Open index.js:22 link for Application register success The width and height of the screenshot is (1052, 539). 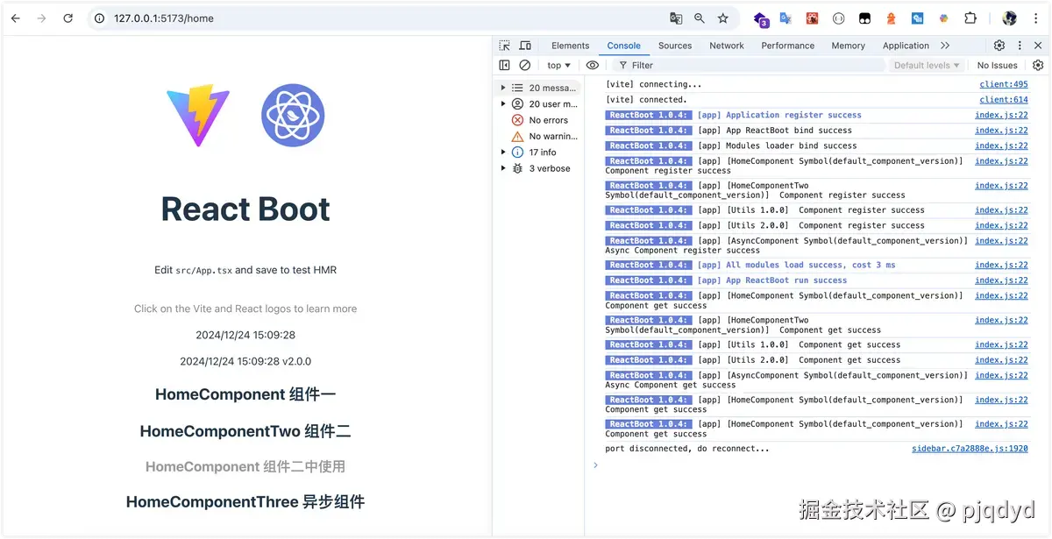pyautogui.click(x=1001, y=115)
